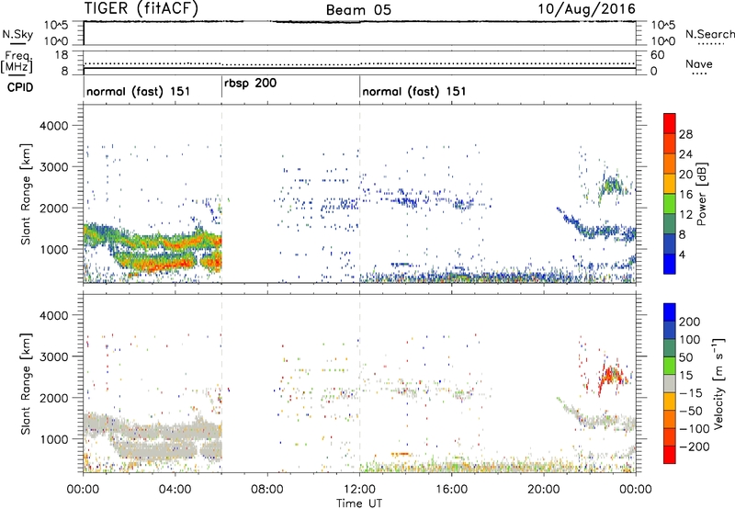Click the -200 tick on velocity colorbar
The image size is (735, 509).
pyautogui.click(x=695, y=447)
